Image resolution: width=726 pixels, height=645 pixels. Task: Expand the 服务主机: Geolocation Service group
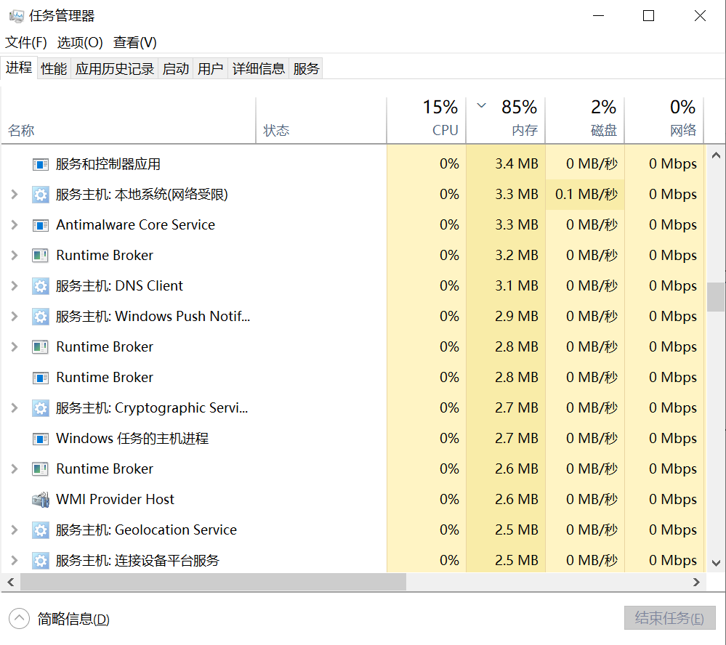[x=15, y=531]
